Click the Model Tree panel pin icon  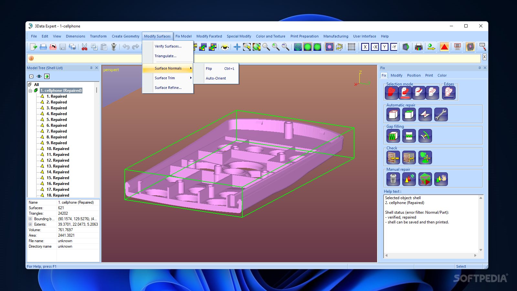91,68
